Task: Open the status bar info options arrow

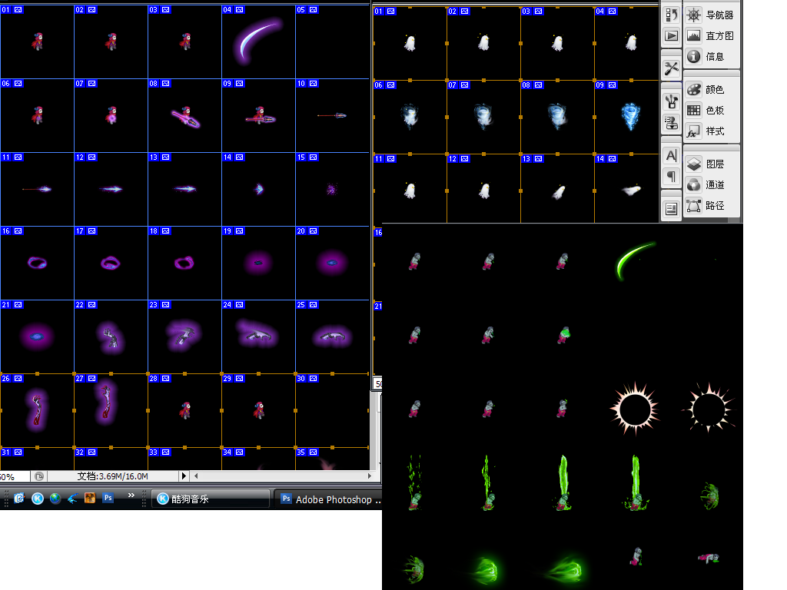Action: (184, 476)
